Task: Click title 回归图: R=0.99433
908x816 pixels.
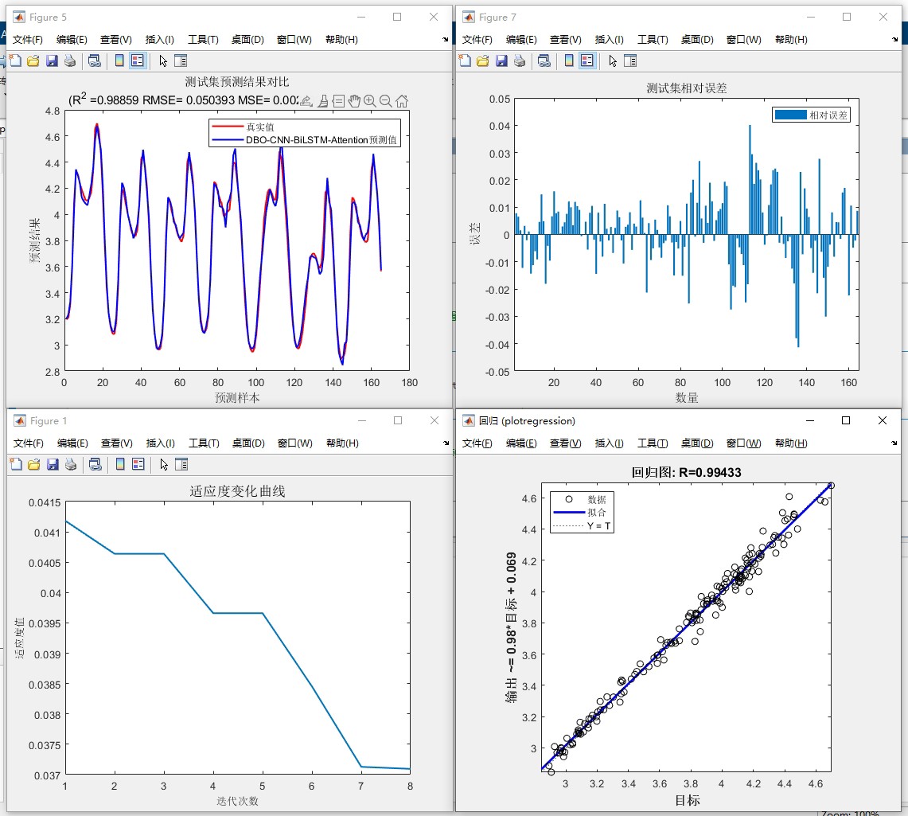Action: point(686,473)
